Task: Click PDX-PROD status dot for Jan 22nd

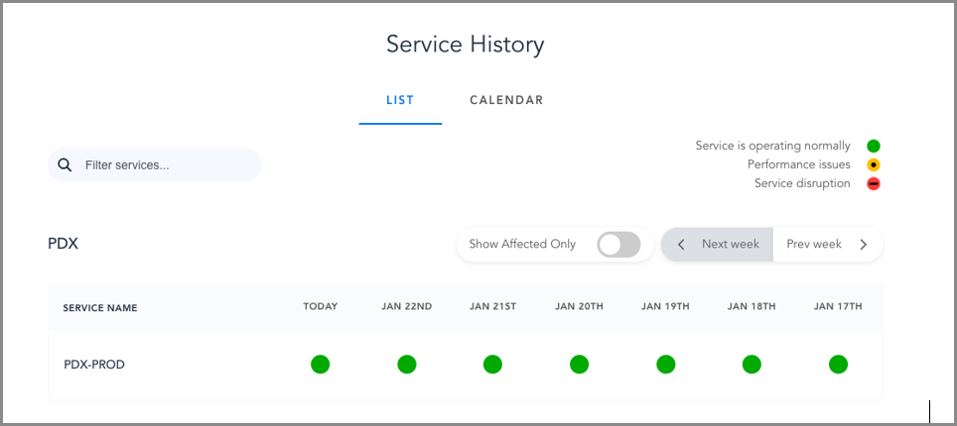Action: (x=406, y=365)
